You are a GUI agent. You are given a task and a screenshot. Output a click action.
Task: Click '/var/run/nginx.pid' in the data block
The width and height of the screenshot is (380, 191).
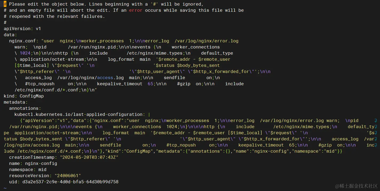[92, 47]
